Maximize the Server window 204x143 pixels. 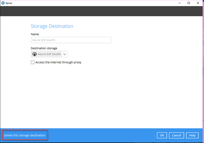click(x=189, y=3)
